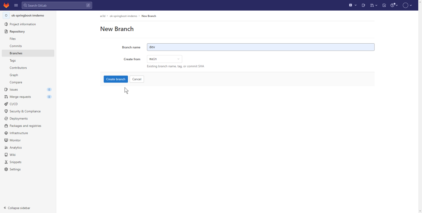Screen dimensions: 422x213
Task: Click the Create branch button
Action: point(116,79)
